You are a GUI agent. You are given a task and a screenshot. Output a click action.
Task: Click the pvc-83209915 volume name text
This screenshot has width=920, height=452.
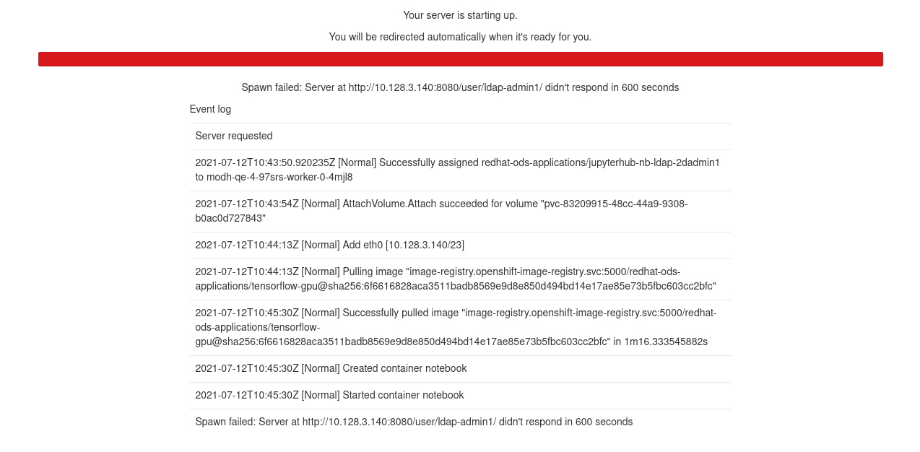pos(441,211)
